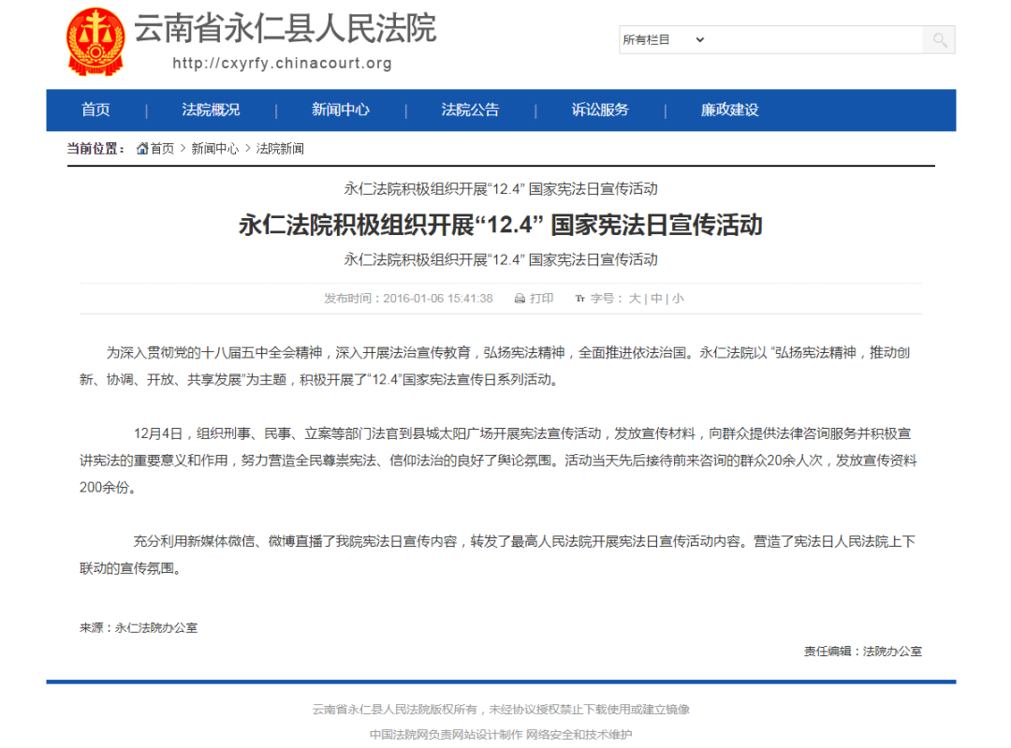
Task: Set font size to 中
Action: coord(656,299)
